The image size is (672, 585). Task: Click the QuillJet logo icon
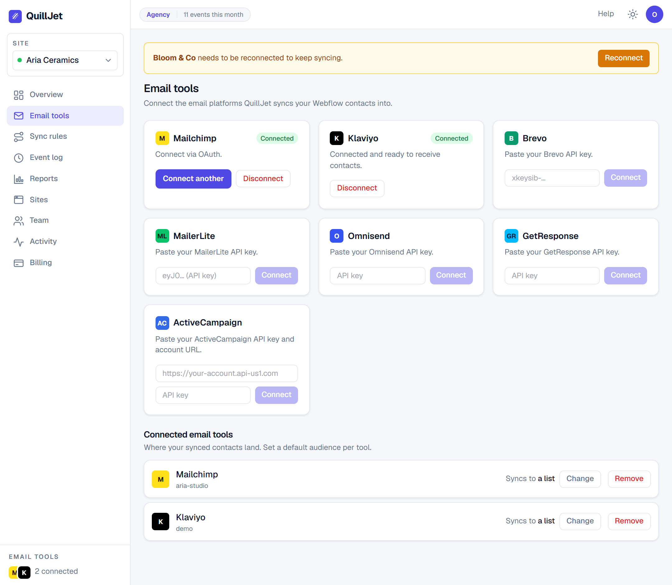point(15,16)
